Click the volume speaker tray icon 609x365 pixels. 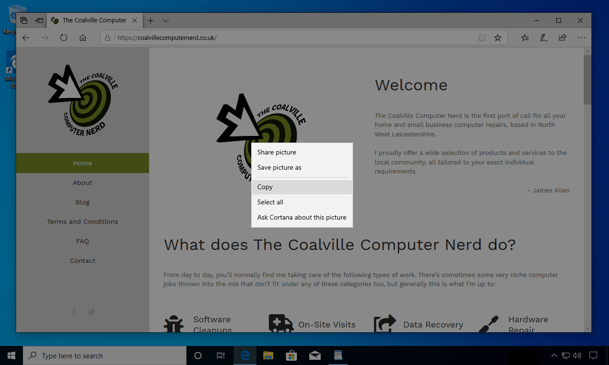pyautogui.click(x=577, y=355)
